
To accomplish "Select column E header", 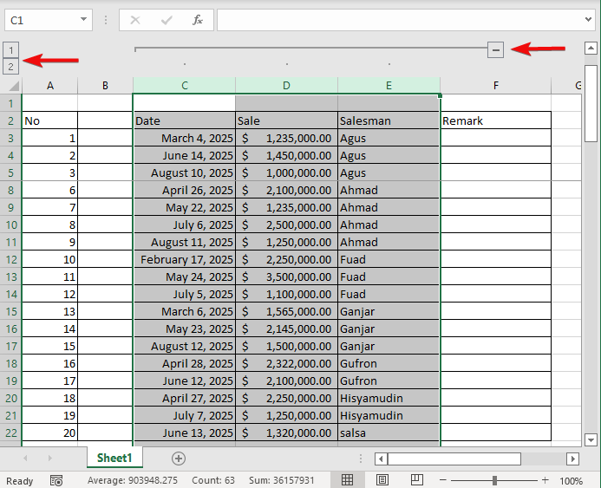I will click(389, 86).
